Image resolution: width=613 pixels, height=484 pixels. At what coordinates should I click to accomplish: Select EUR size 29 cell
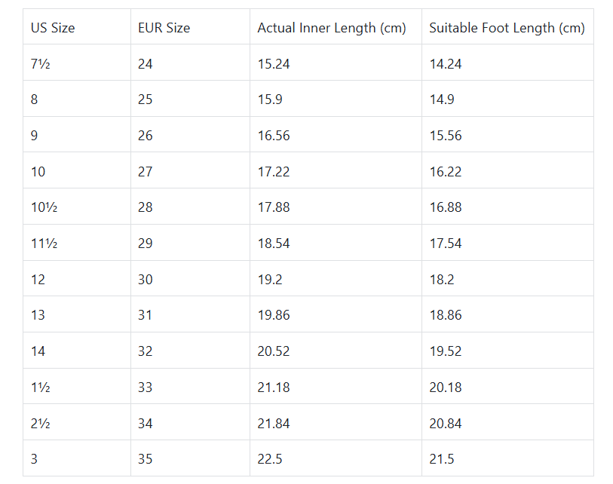pyautogui.click(x=146, y=244)
